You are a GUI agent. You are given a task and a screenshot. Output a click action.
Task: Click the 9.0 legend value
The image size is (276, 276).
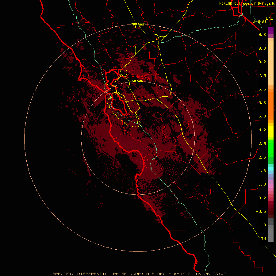click(x=262, y=48)
